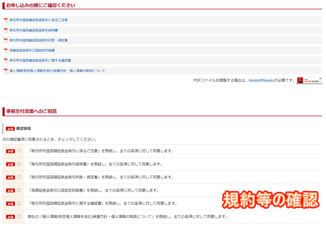This screenshot has width=326, height=227.
Task: Check agreement box for 取引約款・規定集
Action: (19, 177)
